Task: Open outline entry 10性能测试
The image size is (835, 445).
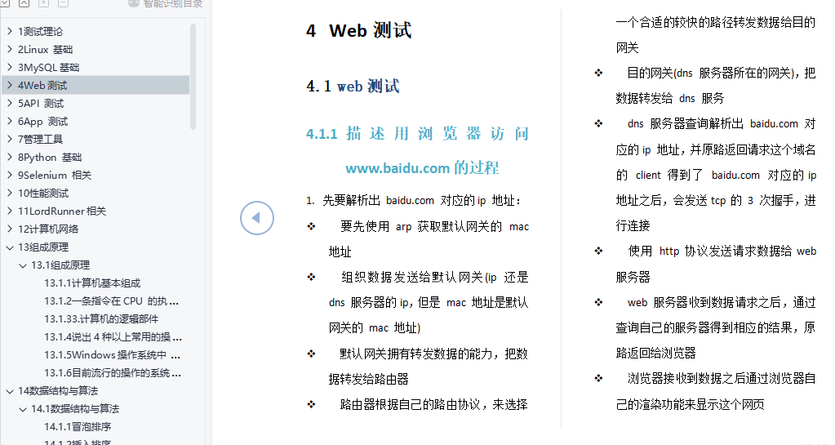Action: point(43,193)
